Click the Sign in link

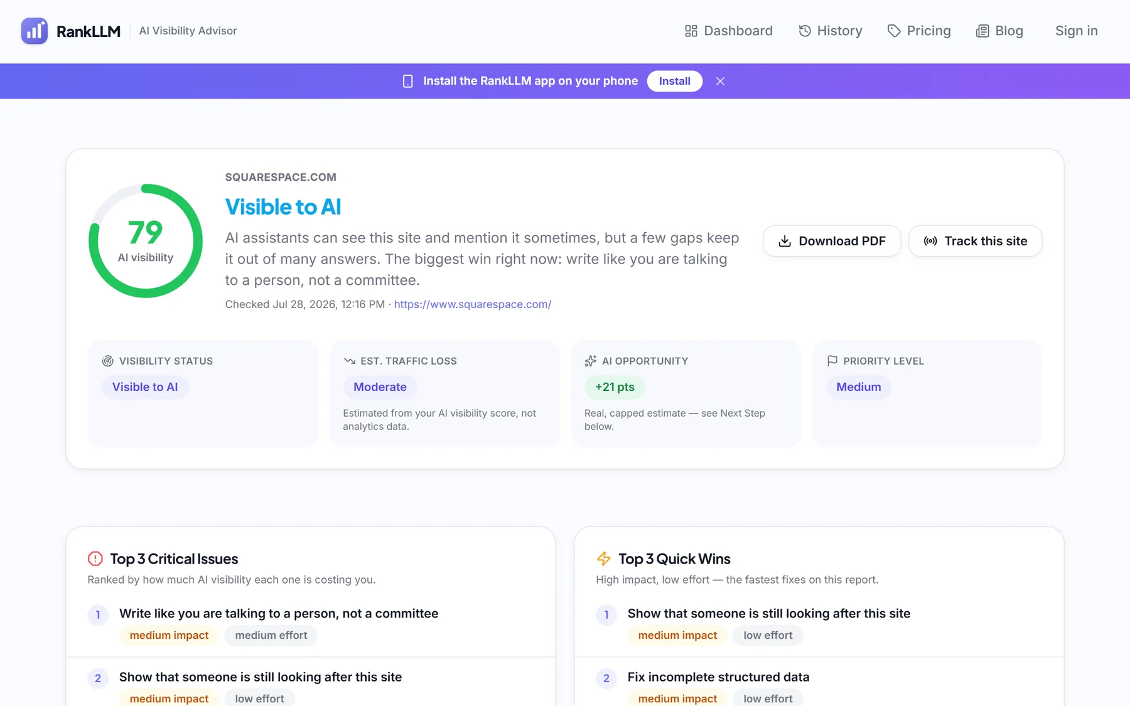click(x=1076, y=31)
